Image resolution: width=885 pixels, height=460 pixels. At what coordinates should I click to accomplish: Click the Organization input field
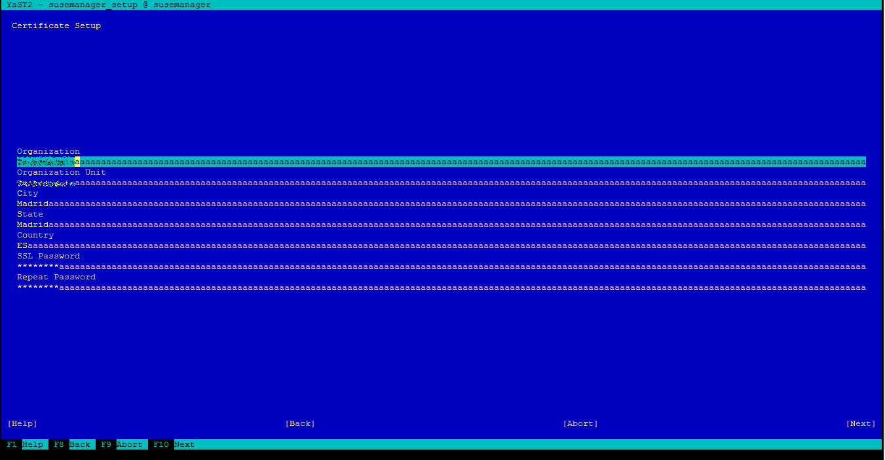[441, 162]
